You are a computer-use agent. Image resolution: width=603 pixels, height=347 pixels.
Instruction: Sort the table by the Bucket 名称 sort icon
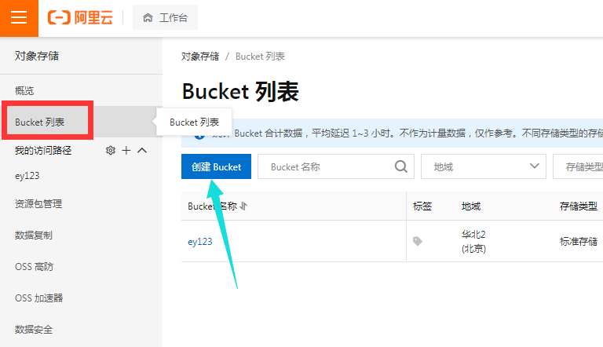[x=244, y=206]
